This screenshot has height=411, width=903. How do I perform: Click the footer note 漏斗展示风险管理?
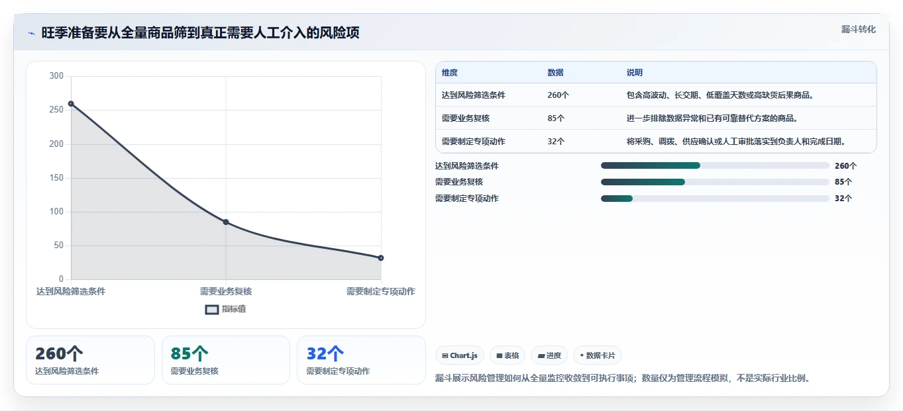[x=623, y=379]
